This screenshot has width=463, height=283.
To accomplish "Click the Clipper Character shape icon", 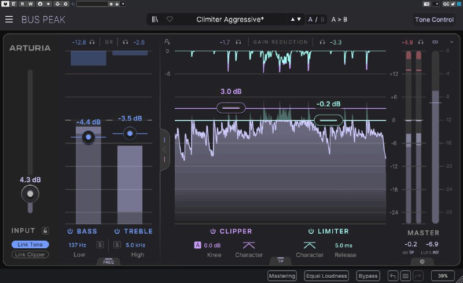I will (x=249, y=245).
